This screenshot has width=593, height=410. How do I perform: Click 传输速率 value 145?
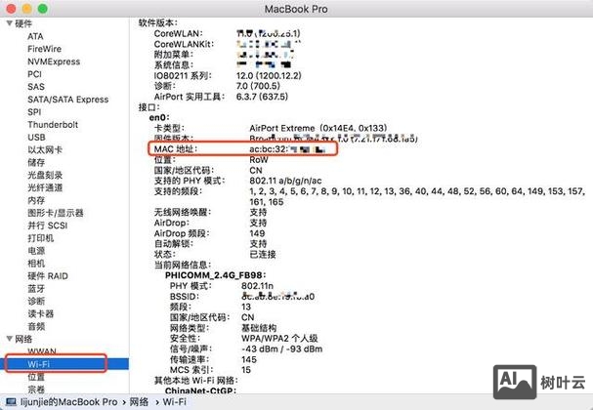pos(249,359)
